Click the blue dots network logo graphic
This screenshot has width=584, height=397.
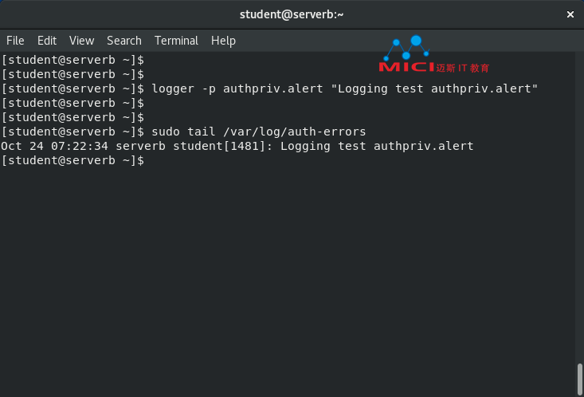[406, 48]
